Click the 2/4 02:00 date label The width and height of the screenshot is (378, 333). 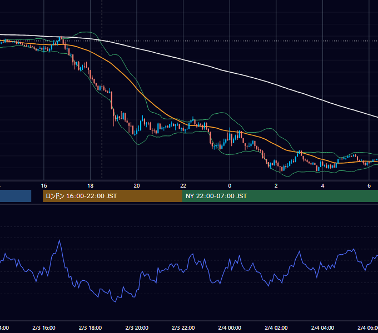click(x=276, y=327)
